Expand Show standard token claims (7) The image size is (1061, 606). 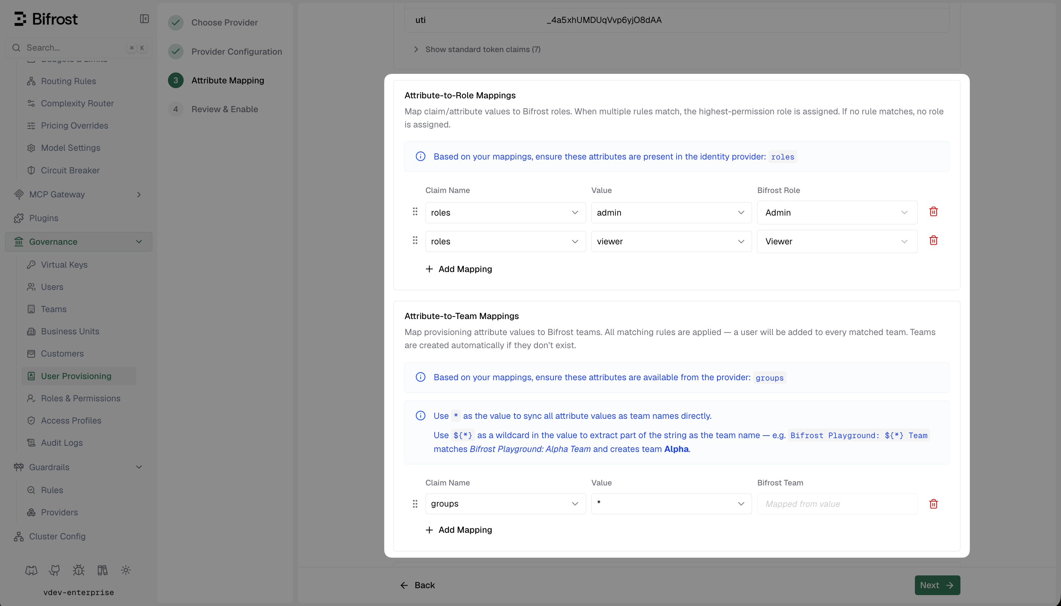coord(477,50)
